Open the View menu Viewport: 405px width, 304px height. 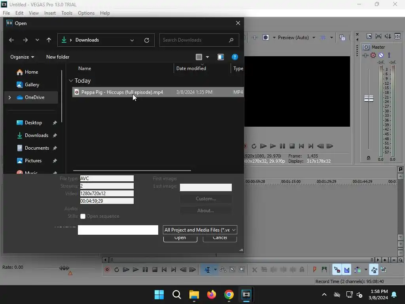tap(34, 13)
